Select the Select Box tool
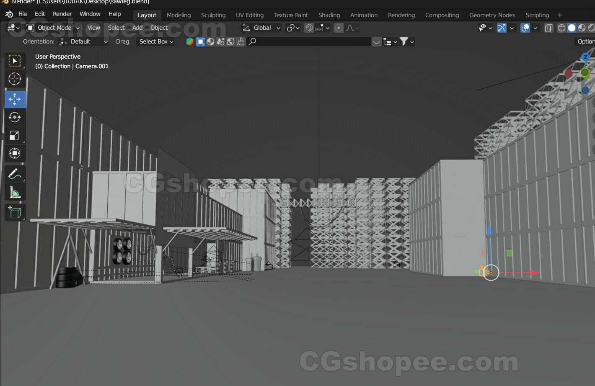595x386 pixels. pos(15,61)
